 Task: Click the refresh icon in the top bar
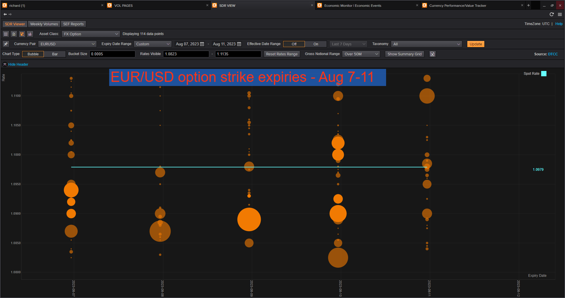coord(552,14)
